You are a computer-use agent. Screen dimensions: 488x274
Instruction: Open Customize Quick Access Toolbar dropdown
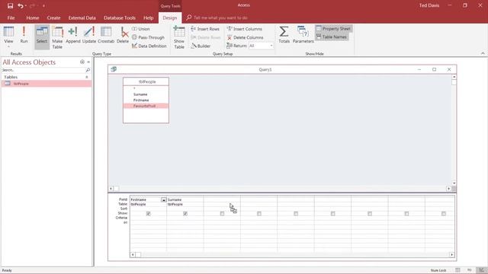[43, 6]
